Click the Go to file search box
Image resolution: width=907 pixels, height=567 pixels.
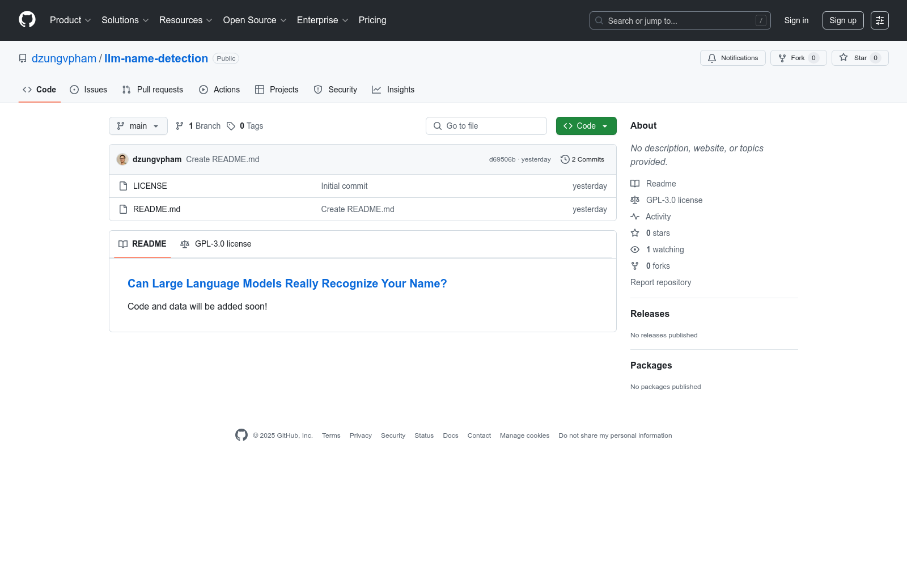click(x=486, y=126)
